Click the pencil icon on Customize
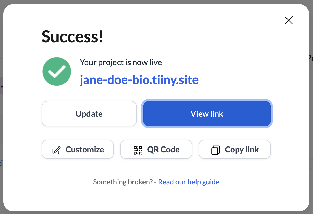 (56, 150)
